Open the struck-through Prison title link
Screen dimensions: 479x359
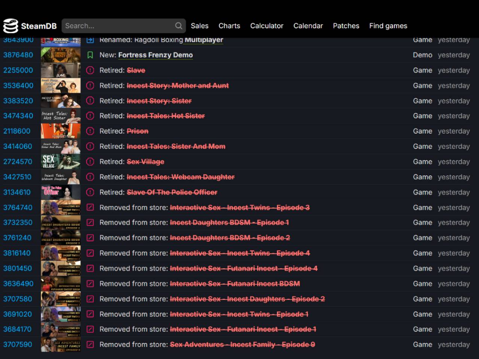point(137,131)
